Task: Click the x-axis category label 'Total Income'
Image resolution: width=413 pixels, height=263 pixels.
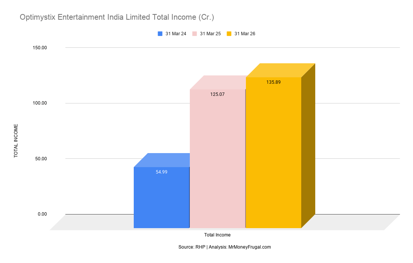Action: [x=217, y=235]
